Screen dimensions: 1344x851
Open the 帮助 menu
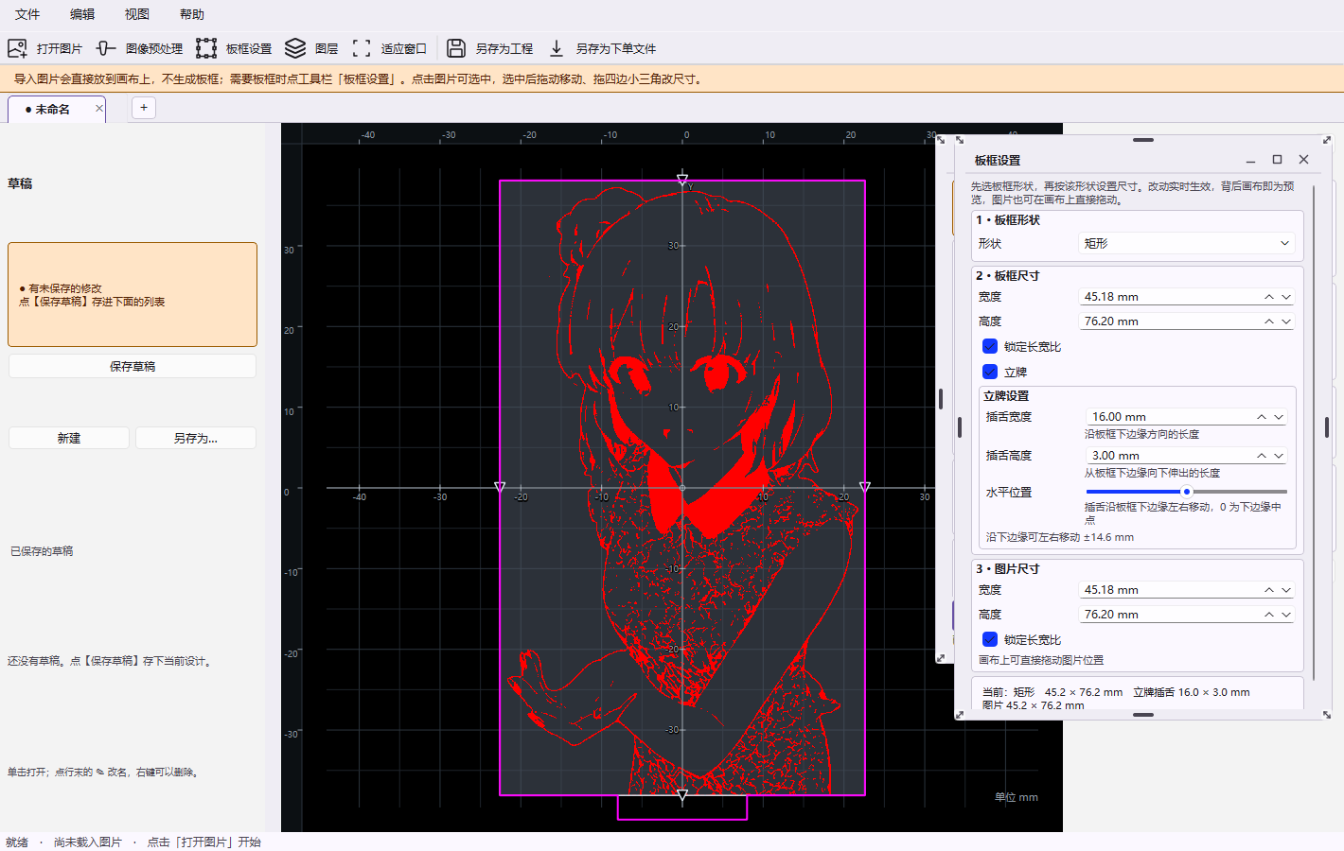tap(192, 14)
